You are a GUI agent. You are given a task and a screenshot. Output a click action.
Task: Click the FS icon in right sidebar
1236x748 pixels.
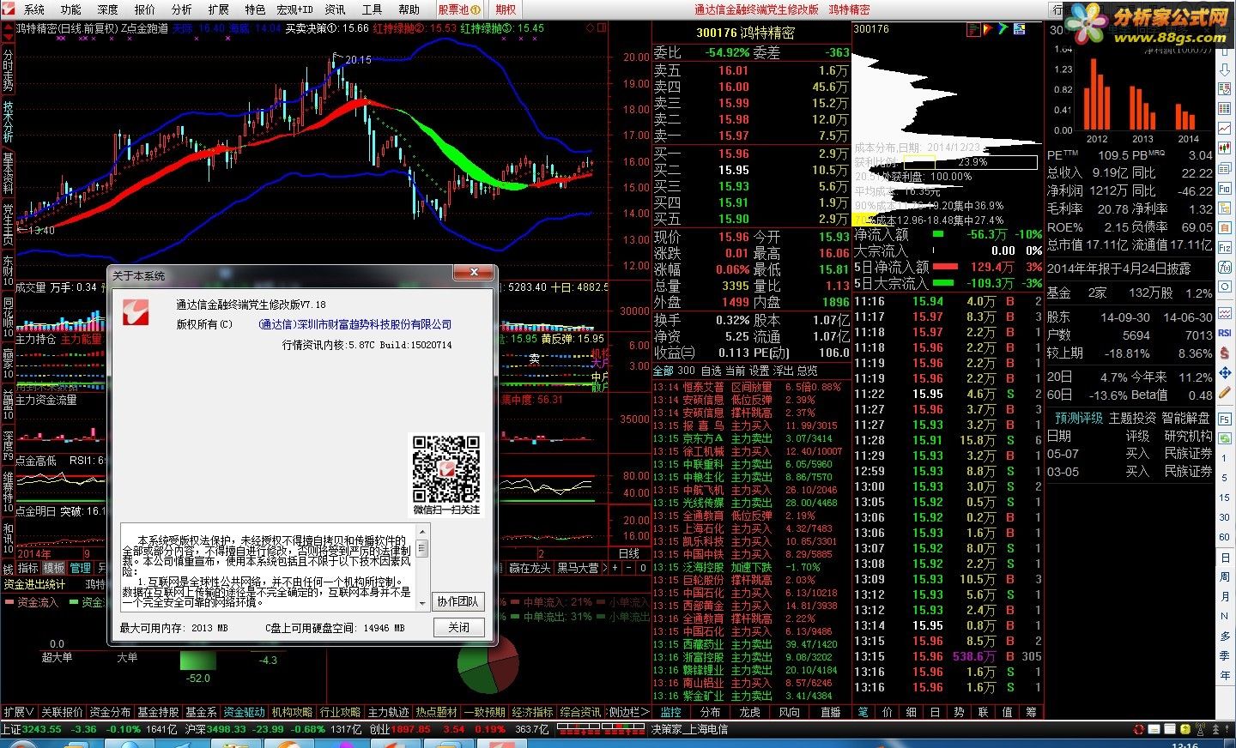coord(1225,419)
